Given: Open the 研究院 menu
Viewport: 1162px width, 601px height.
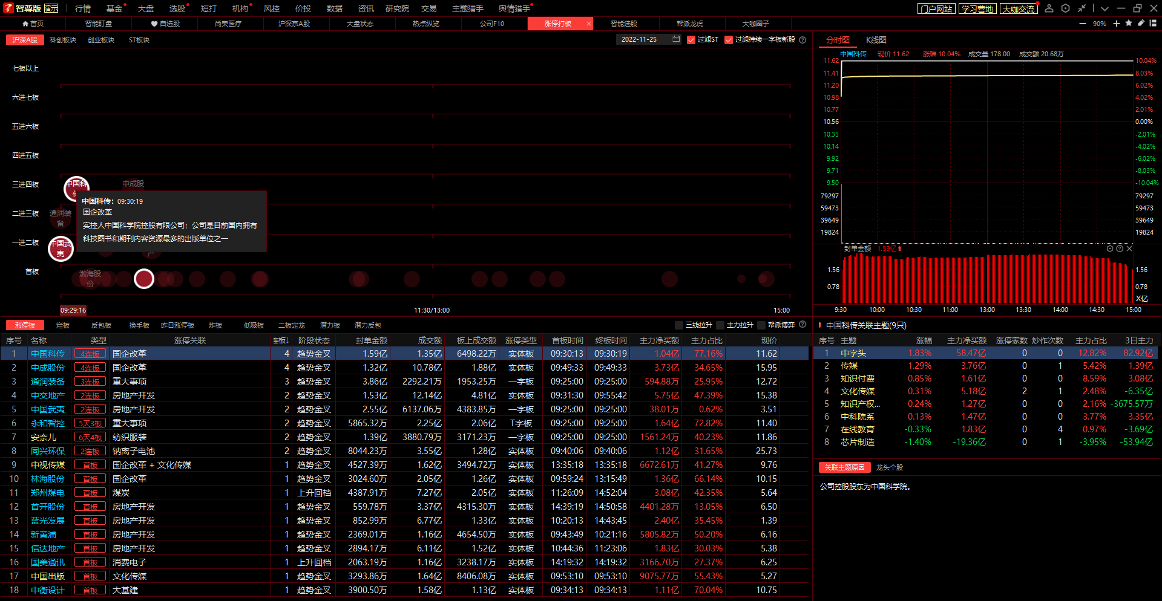Looking at the screenshot, I should 397,8.
